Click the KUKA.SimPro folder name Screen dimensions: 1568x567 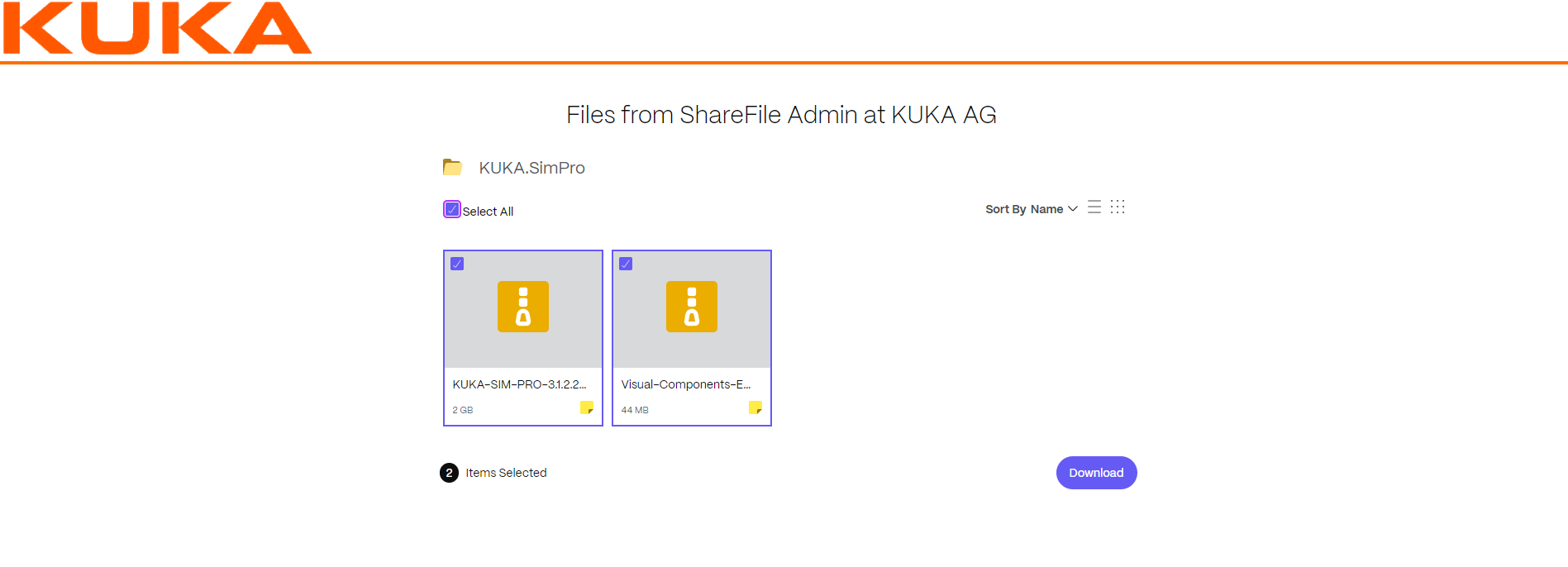click(531, 168)
